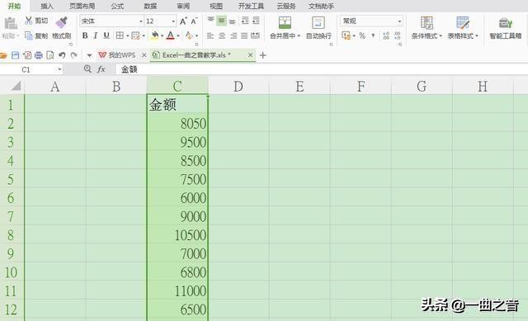
Task: Click the Open folder icon
Action: pos(3,55)
